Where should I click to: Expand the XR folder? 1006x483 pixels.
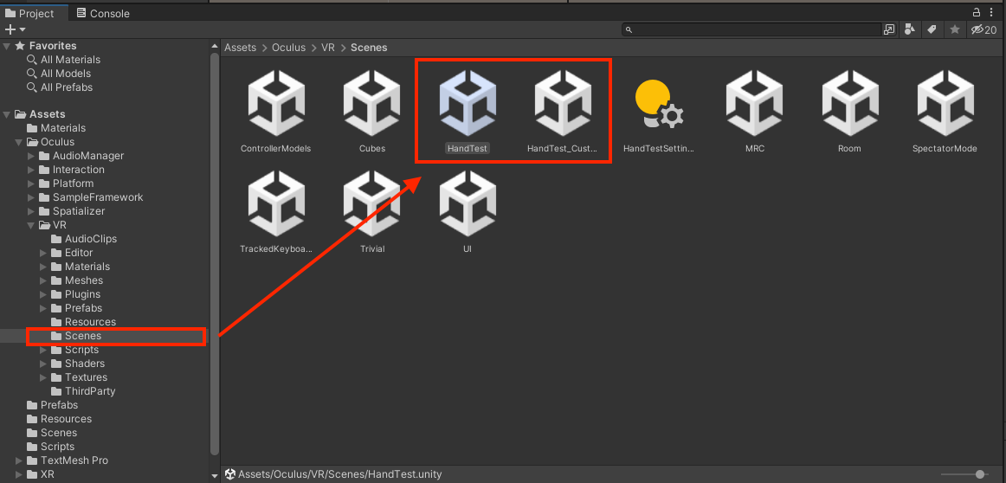(x=18, y=474)
